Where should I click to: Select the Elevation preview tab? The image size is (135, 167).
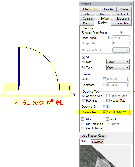click(x=97, y=142)
